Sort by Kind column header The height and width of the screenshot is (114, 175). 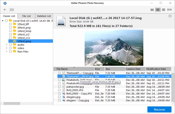pyautogui.click(x=100, y=69)
